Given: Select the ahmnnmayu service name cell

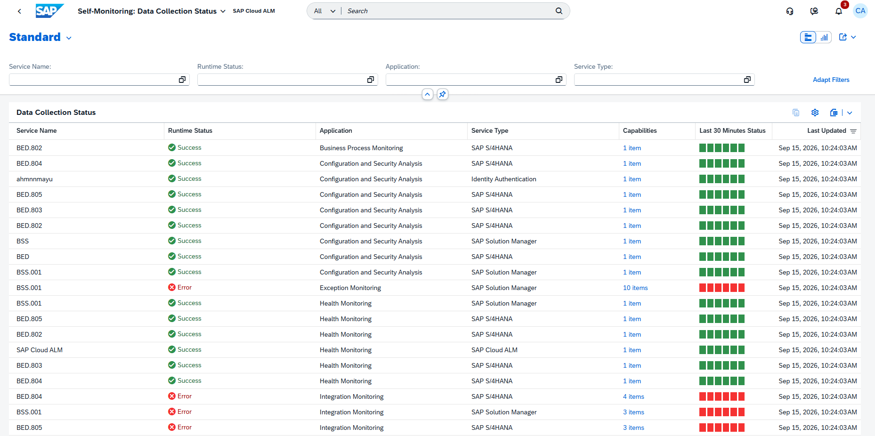Looking at the screenshot, I should pyautogui.click(x=86, y=179).
